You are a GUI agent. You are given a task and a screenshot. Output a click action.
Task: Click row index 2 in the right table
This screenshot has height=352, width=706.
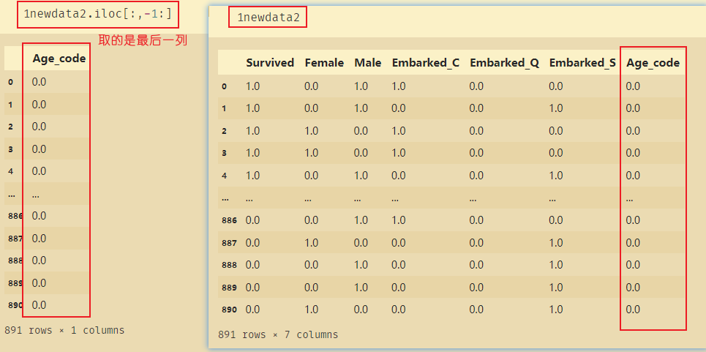(x=224, y=131)
